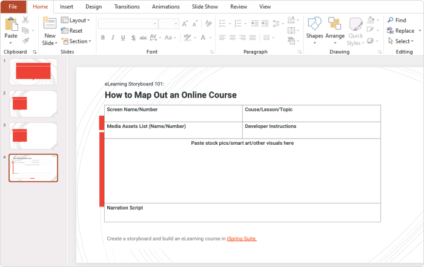This screenshot has width=424, height=267.
Task: Decrease font size with smaller A icon
Action: click(195, 24)
